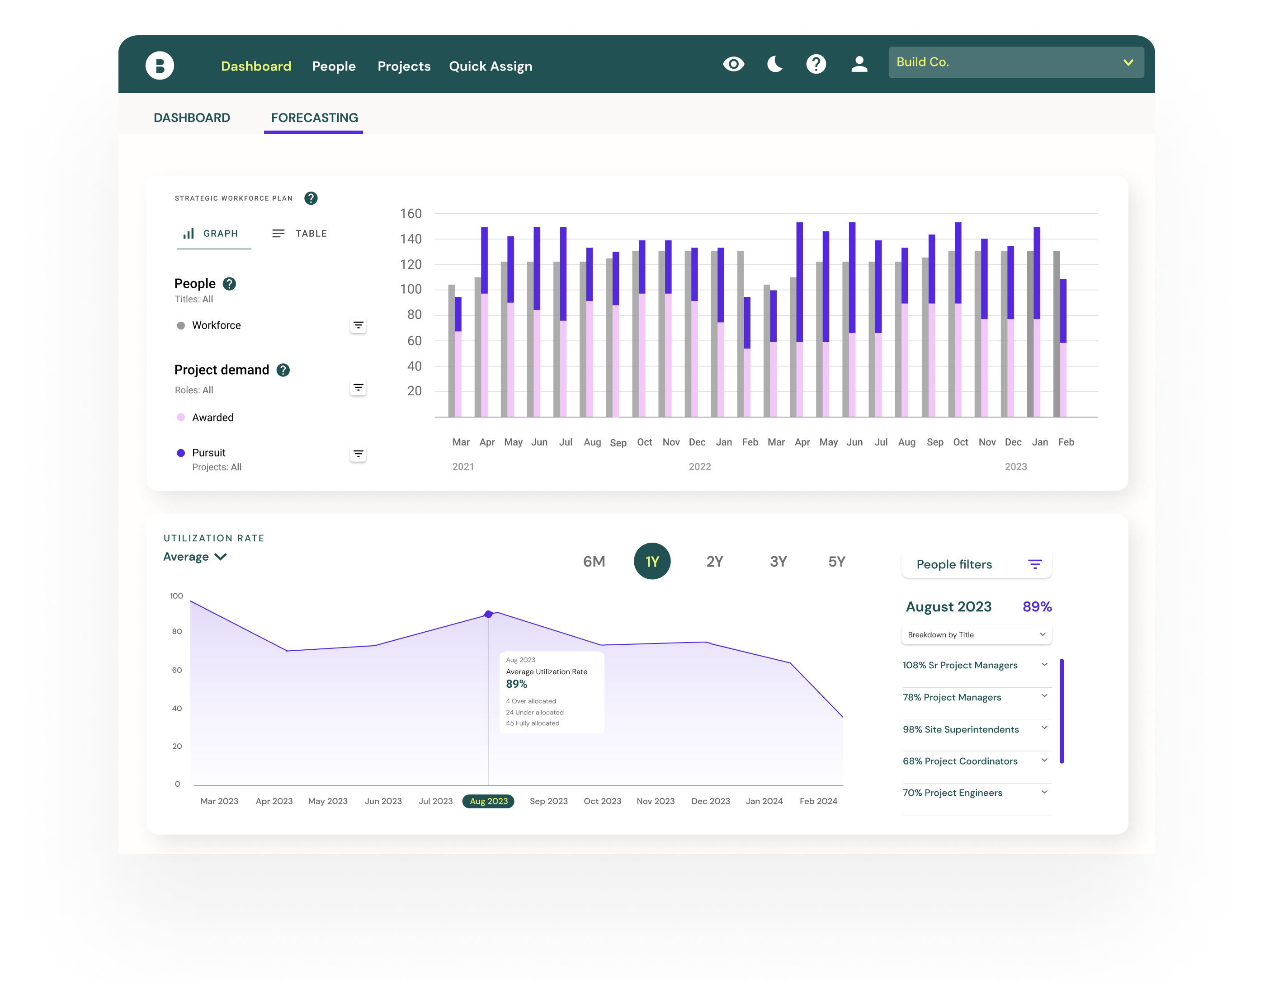Open the user profile icon
The width and height of the screenshot is (1274, 981).
(859, 64)
